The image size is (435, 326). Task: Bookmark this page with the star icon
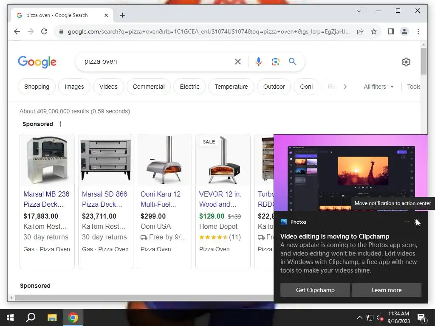pos(374,31)
